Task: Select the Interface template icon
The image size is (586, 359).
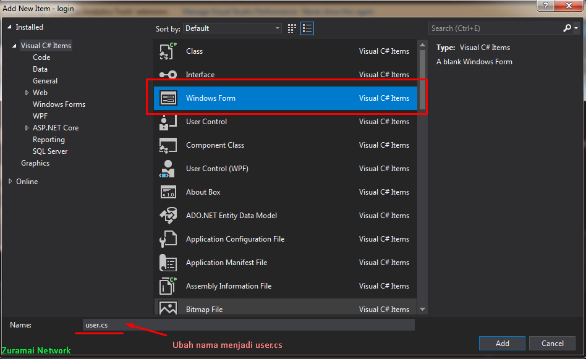Action: click(x=166, y=74)
